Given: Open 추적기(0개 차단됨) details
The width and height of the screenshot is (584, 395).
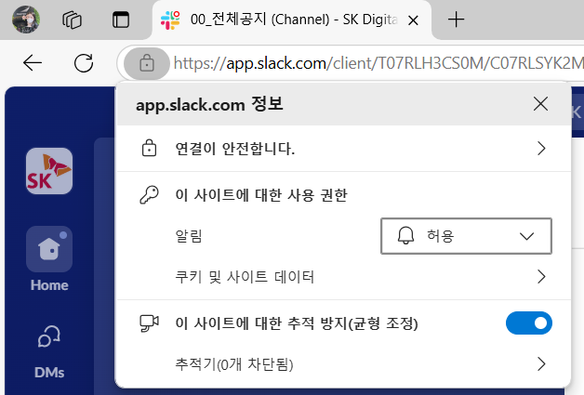Looking at the screenshot, I should tap(344, 363).
